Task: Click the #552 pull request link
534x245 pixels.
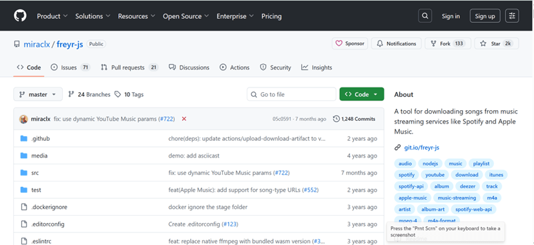Action: (310, 190)
